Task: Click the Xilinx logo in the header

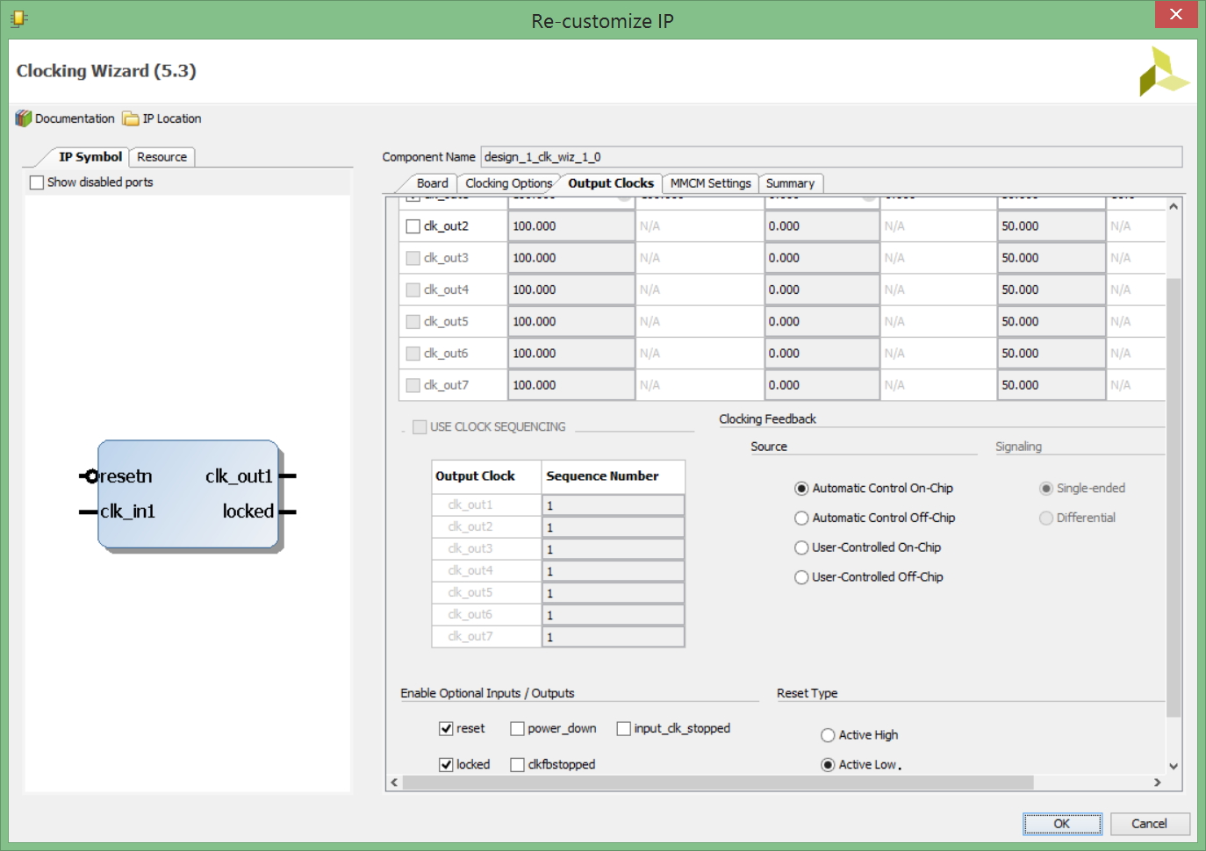Action: [x=1164, y=71]
